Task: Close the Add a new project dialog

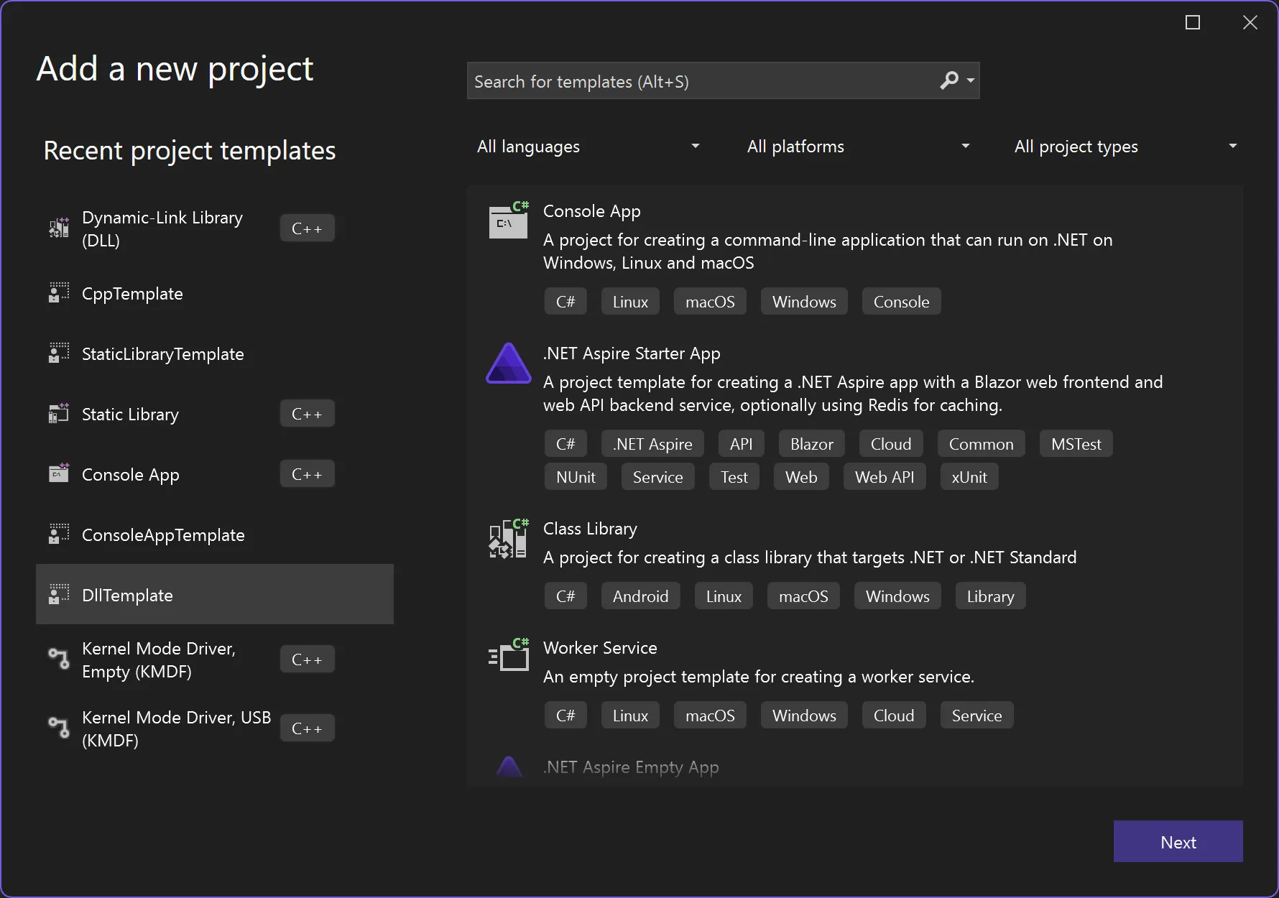Action: pyautogui.click(x=1250, y=22)
